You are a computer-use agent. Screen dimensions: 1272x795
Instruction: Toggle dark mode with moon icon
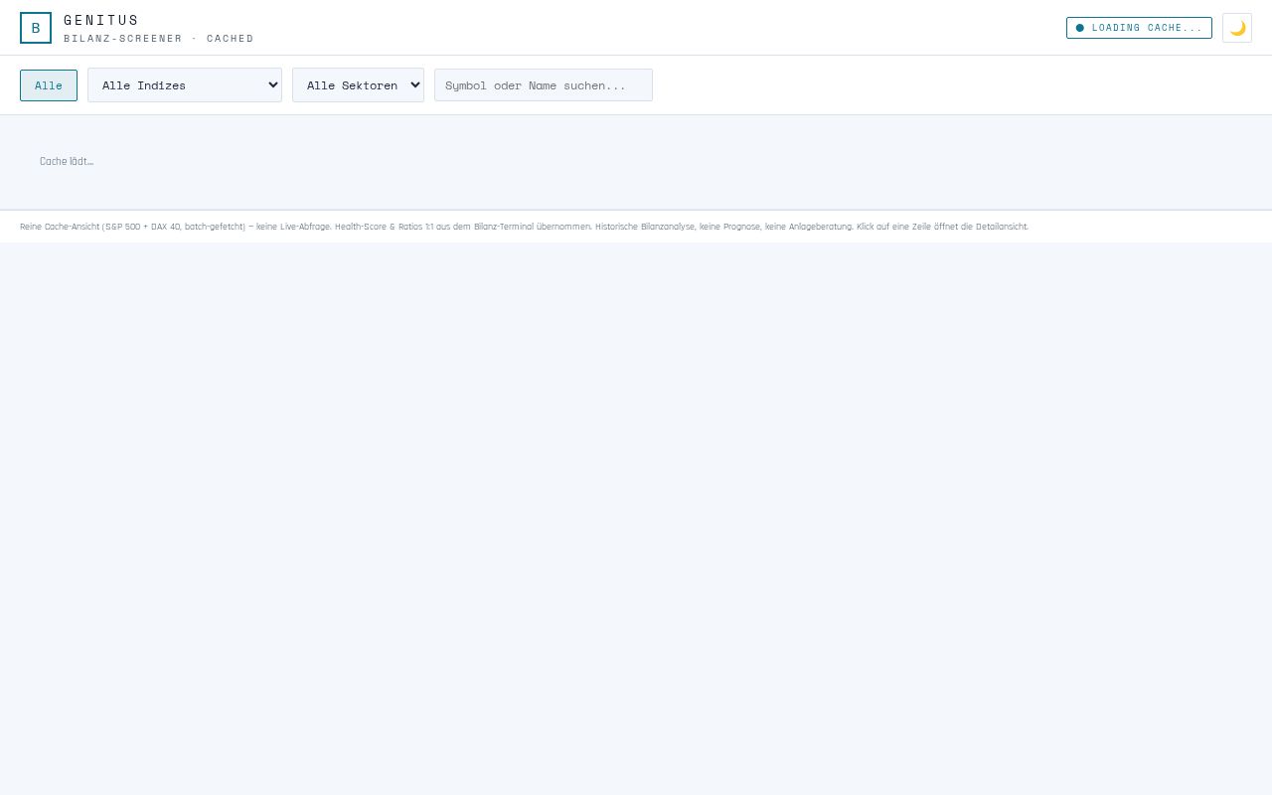pyautogui.click(x=1237, y=28)
